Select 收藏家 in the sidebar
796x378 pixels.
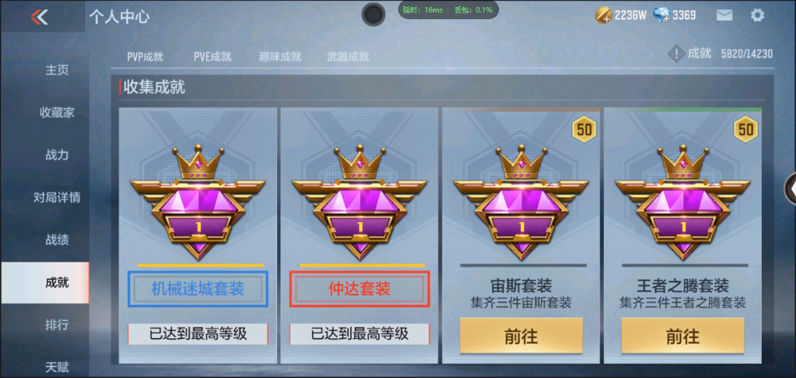[x=57, y=112]
